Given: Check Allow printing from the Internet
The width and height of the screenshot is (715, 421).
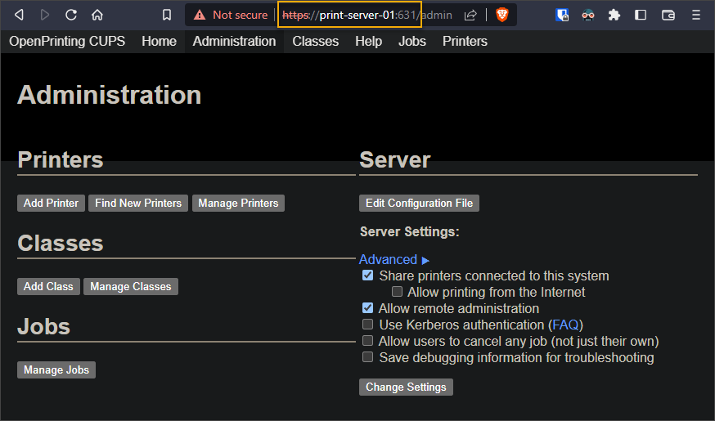Looking at the screenshot, I should click(x=397, y=291).
